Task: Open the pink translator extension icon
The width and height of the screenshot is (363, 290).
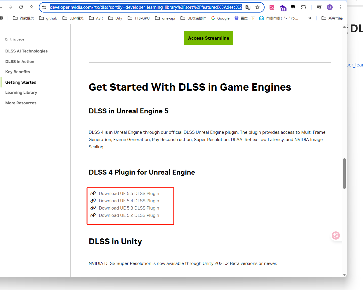Action: click(x=272, y=7)
